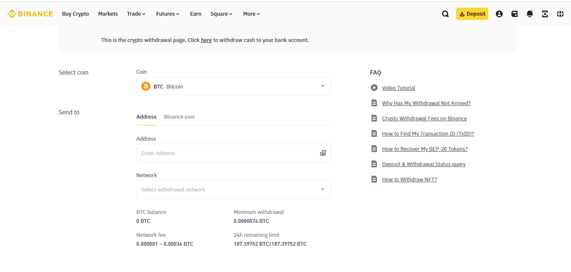Open the user profile icon
The image size is (571, 272).
tap(499, 14)
